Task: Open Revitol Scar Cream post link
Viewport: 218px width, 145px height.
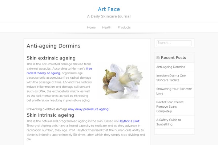Action: click(x=170, y=107)
